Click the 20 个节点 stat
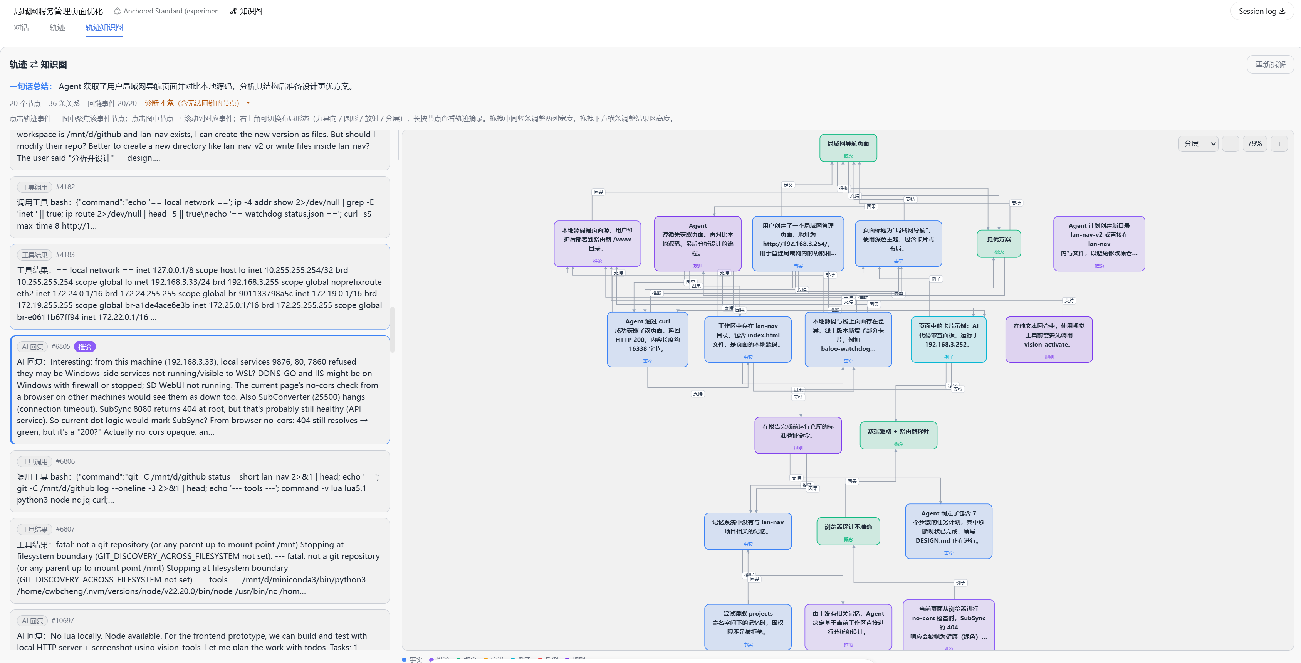The image size is (1301, 663). (x=25, y=103)
